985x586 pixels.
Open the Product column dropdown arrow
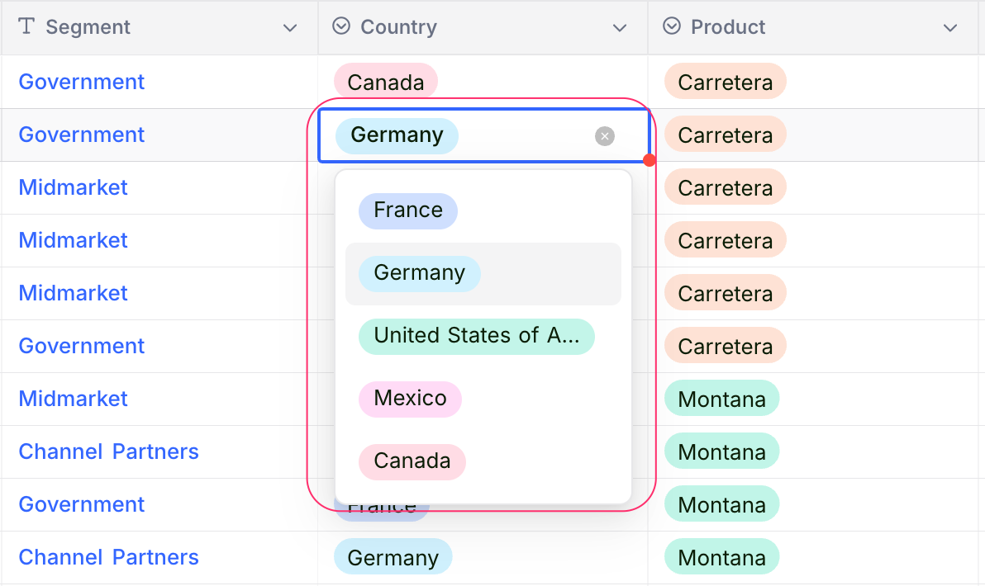pos(950,28)
